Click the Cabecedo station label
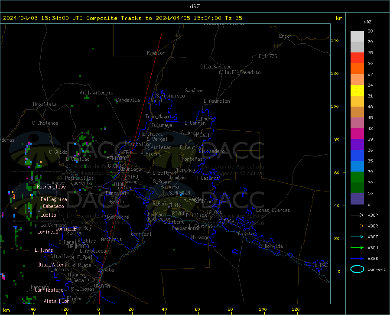This screenshot has width=390, height=315. click(53, 206)
